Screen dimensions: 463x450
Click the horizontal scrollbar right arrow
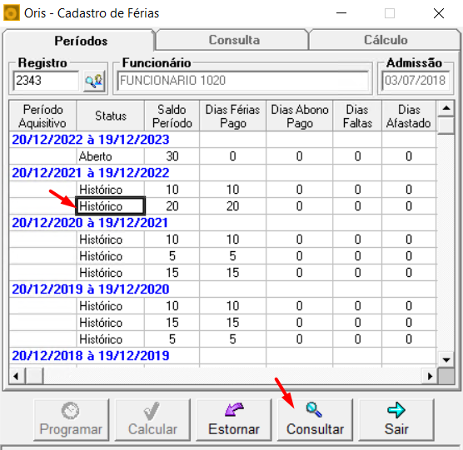[430, 376]
